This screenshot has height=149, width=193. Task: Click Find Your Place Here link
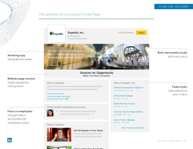pos(56,94)
